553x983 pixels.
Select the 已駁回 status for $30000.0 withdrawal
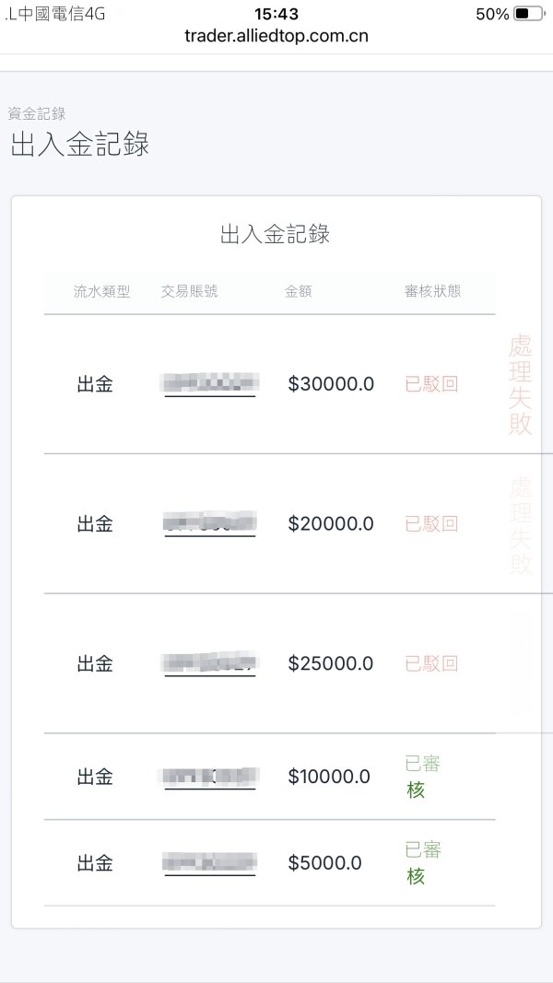point(431,384)
